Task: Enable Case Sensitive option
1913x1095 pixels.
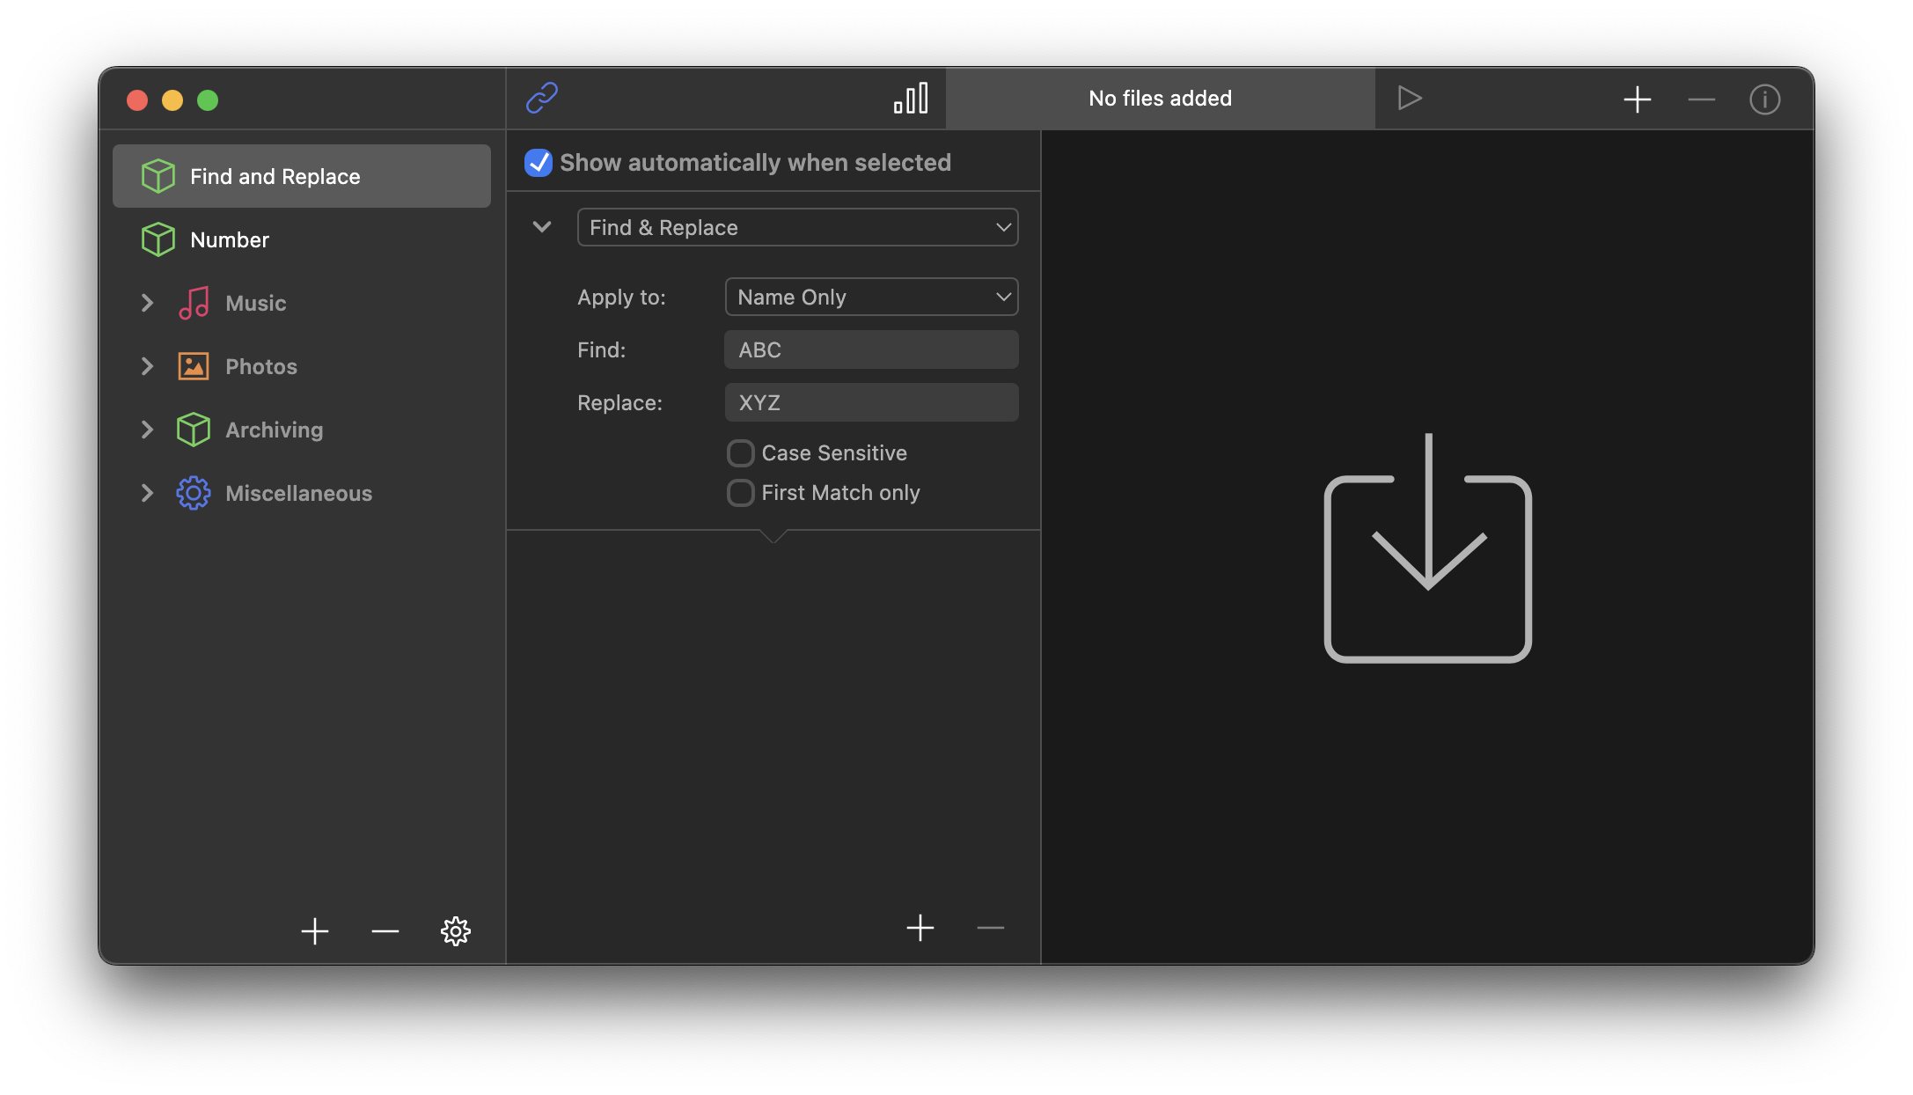Action: coord(740,452)
